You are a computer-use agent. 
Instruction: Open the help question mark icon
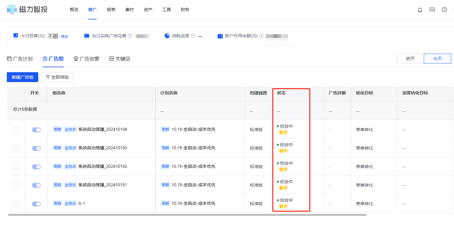[x=444, y=10]
